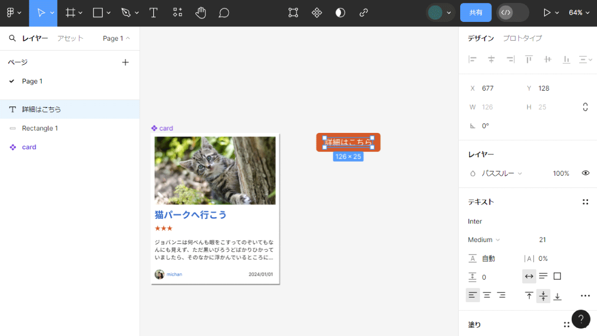Set vertical text align bottom
This screenshot has height=336, width=597.
pyautogui.click(x=557, y=296)
